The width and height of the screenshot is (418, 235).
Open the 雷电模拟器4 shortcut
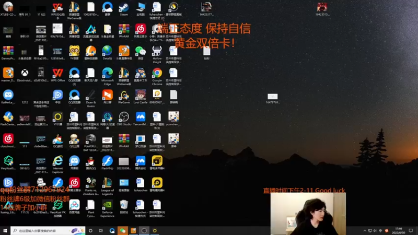[x=157, y=185]
